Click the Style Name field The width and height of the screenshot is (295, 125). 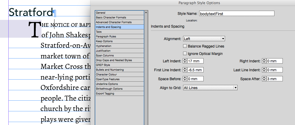coord(237,14)
